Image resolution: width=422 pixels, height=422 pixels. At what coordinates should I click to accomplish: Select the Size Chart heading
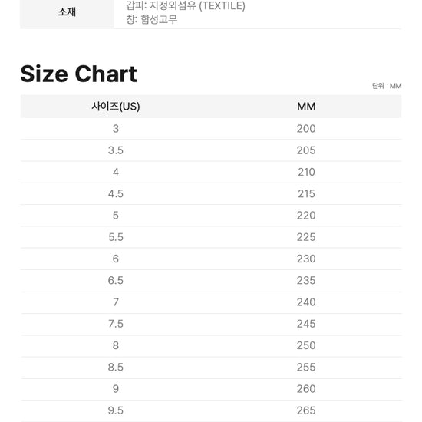(78, 74)
